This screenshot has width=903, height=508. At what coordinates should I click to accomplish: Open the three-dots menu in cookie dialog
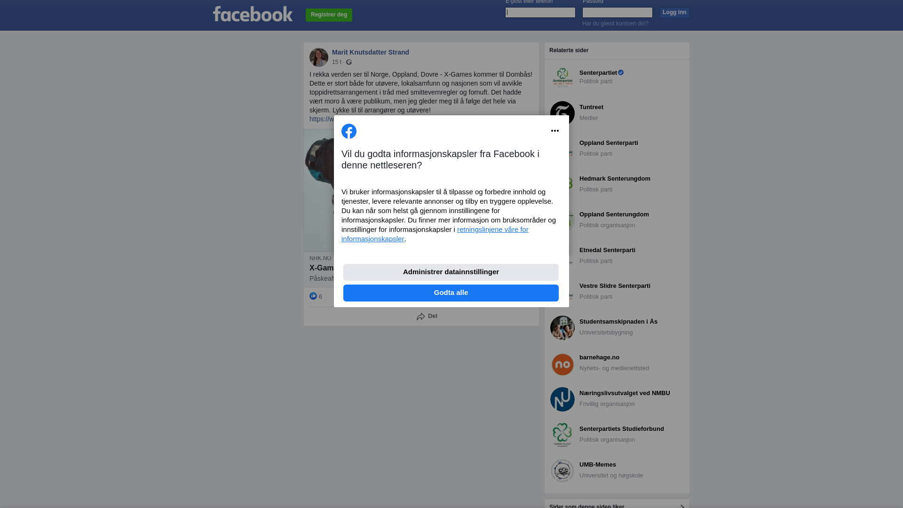[x=555, y=131]
